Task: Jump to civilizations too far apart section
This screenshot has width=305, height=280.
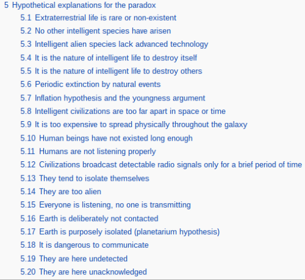Action: 123,111
